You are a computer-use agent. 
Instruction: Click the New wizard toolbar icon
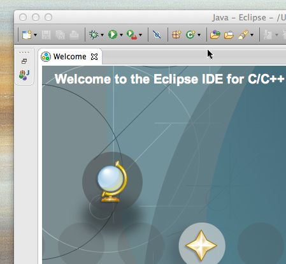(x=27, y=34)
